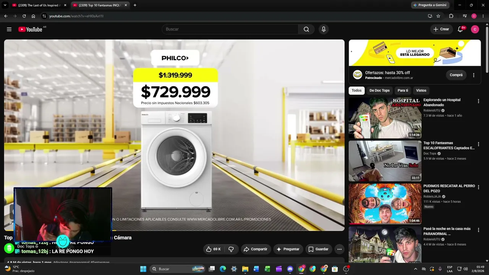Image resolution: width=489 pixels, height=275 pixels.
Task: Close the Top 10 Fantasmas tab
Action: 126,5
